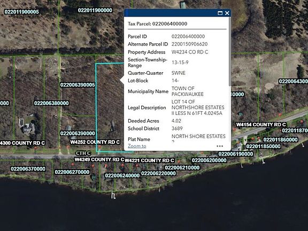This screenshot has width=308, height=231.
Task: Click the Deeded Acres value 4.02
Action: coord(176,121)
